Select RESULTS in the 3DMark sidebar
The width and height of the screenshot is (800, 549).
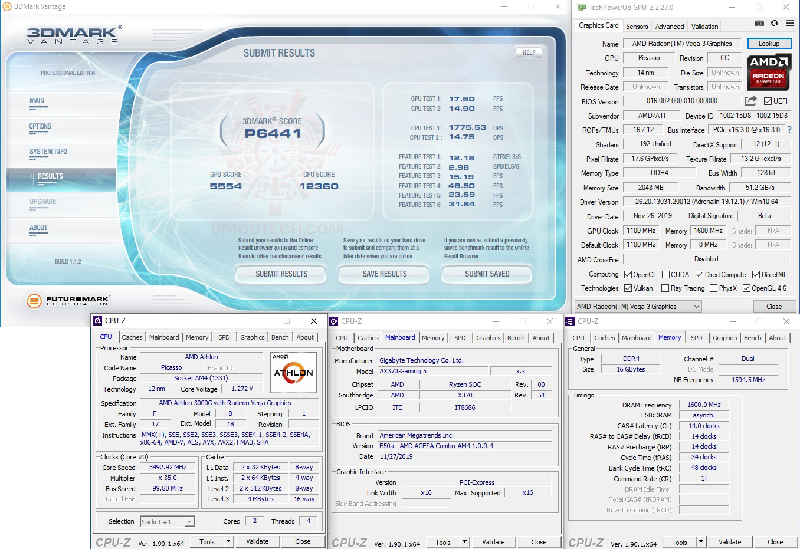(50, 177)
